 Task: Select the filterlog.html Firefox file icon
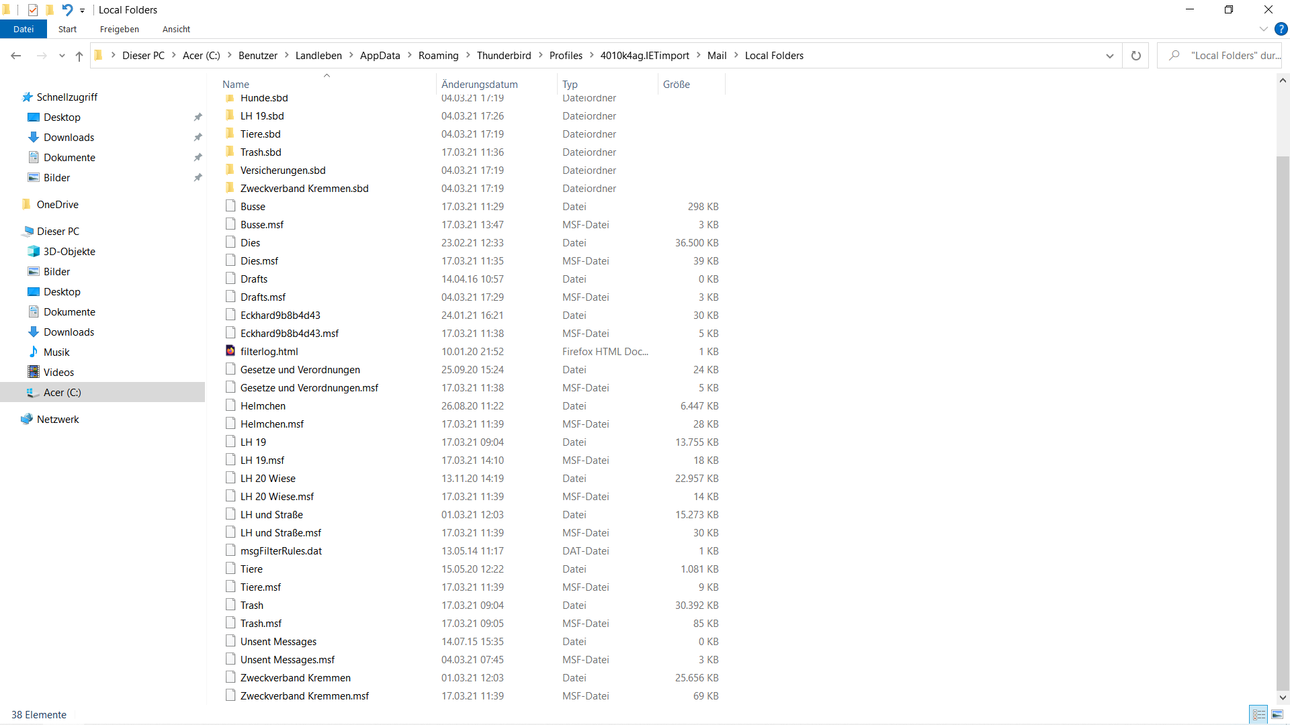click(x=230, y=351)
